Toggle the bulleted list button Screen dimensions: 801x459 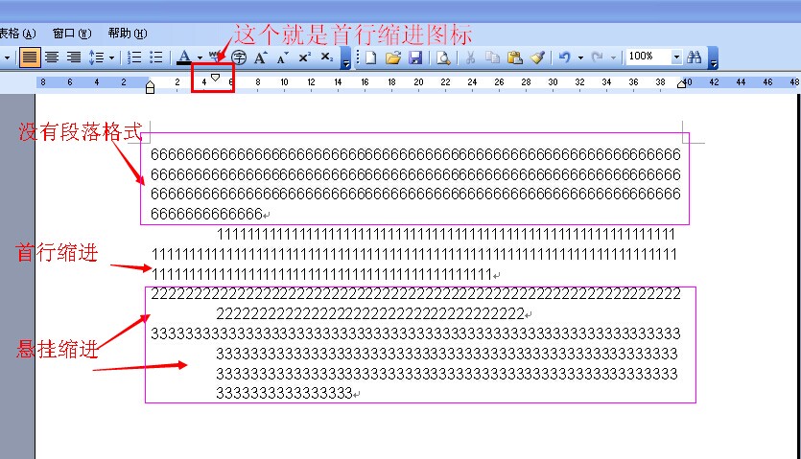[x=156, y=57]
